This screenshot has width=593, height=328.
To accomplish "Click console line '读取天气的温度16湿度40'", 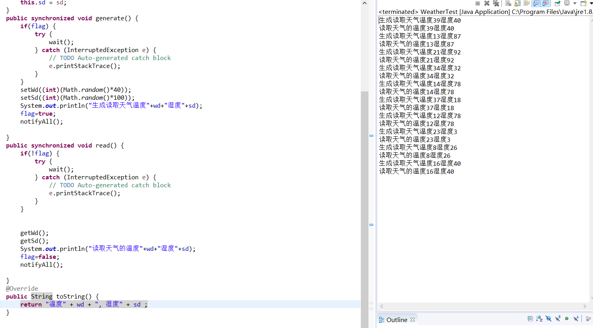I will [x=417, y=171].
